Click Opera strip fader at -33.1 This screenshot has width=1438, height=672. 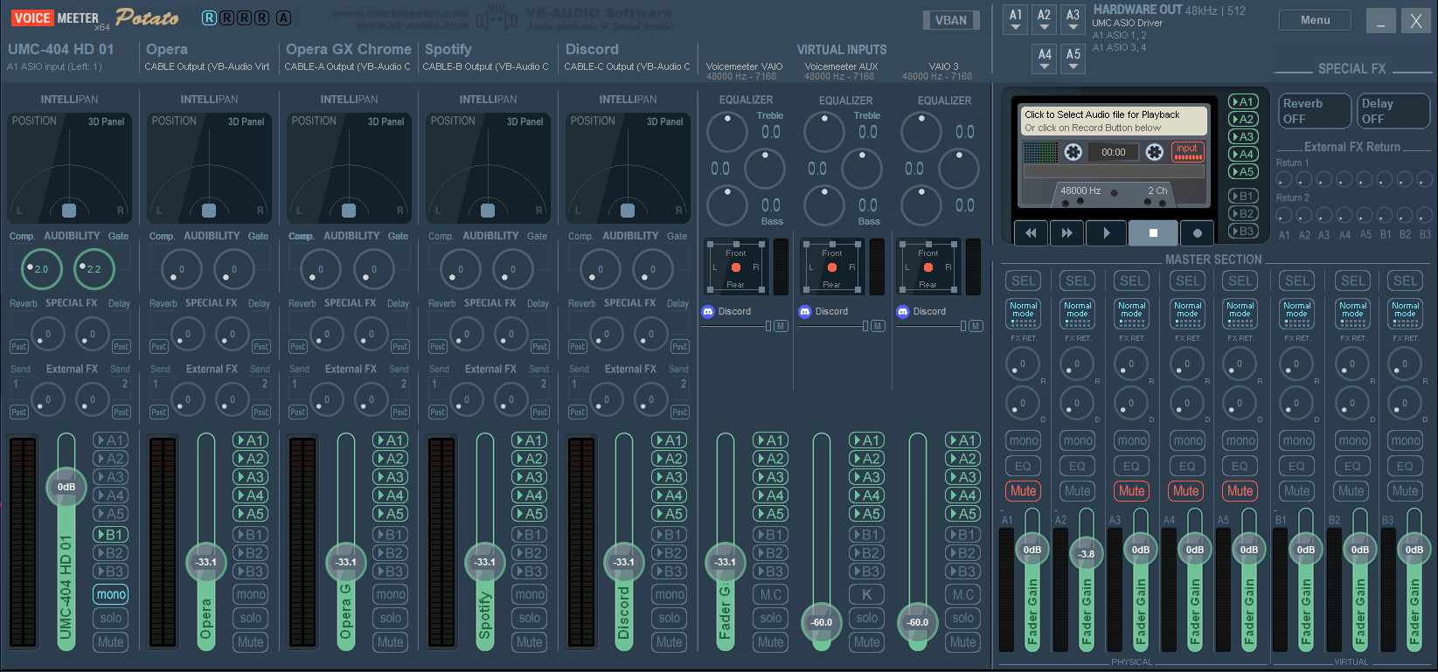[x=206, y=562]
